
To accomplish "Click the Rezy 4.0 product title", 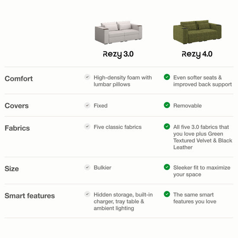I will [197, 55].
